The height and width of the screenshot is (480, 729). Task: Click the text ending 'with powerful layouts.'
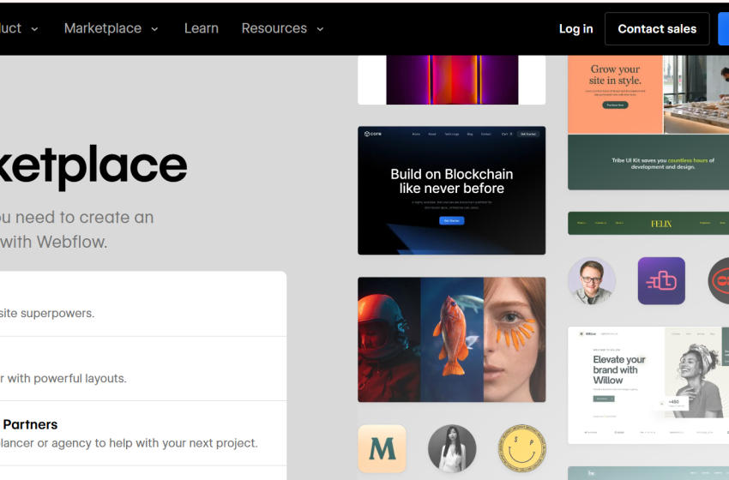[63, 378]
